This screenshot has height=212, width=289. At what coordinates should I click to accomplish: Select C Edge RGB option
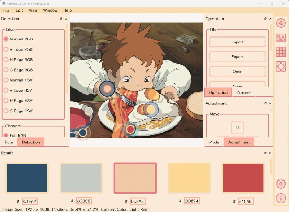(18, 70)
